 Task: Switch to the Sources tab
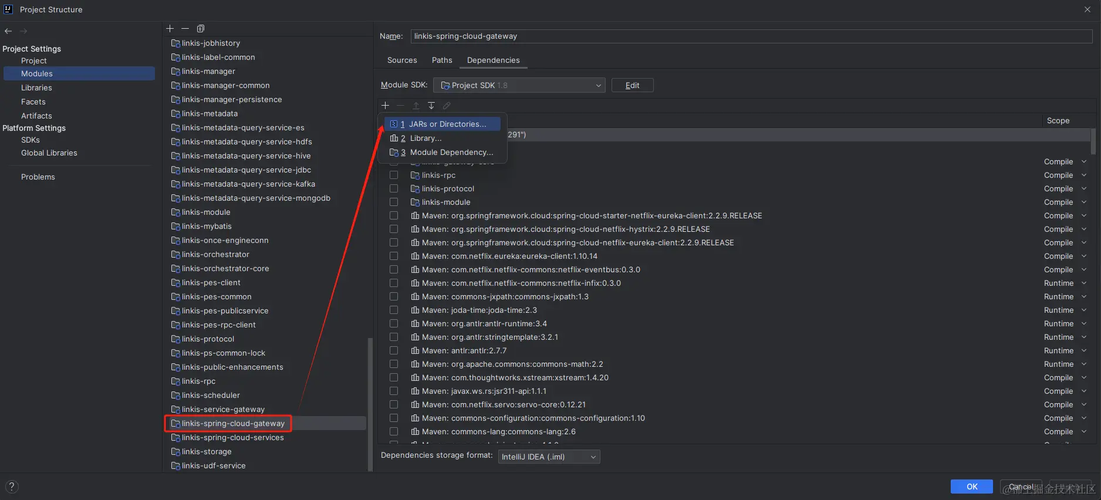402,60
